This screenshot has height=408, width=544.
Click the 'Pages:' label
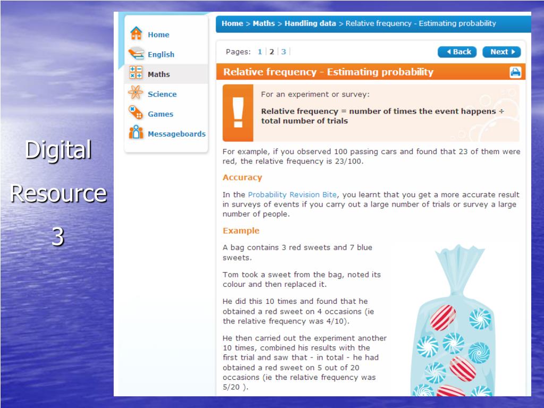click(238, 52)
